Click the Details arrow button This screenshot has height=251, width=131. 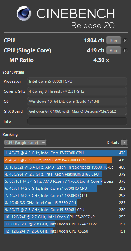tap(124, 143)
